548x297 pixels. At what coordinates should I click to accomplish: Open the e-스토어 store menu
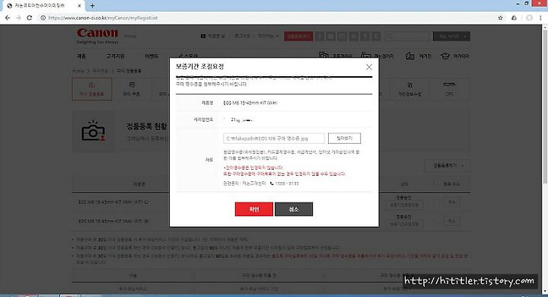click(188, 56)
